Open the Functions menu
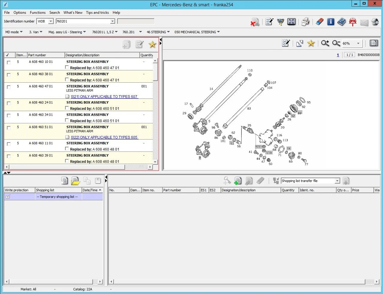The width and height of the screenshot is (383, 294). click(x=38, y=13)
